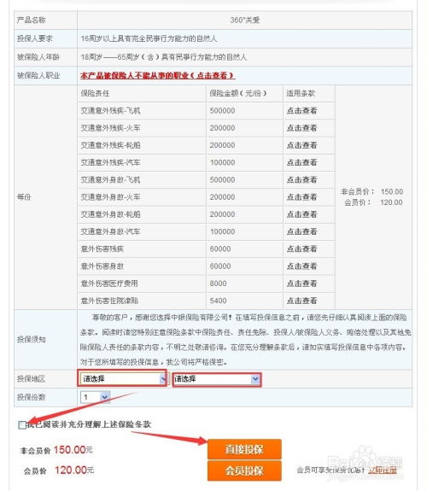The image size is (427, 491).
Task: Tick the agreement checkbox for insurance terms
Action: point(22,425)
